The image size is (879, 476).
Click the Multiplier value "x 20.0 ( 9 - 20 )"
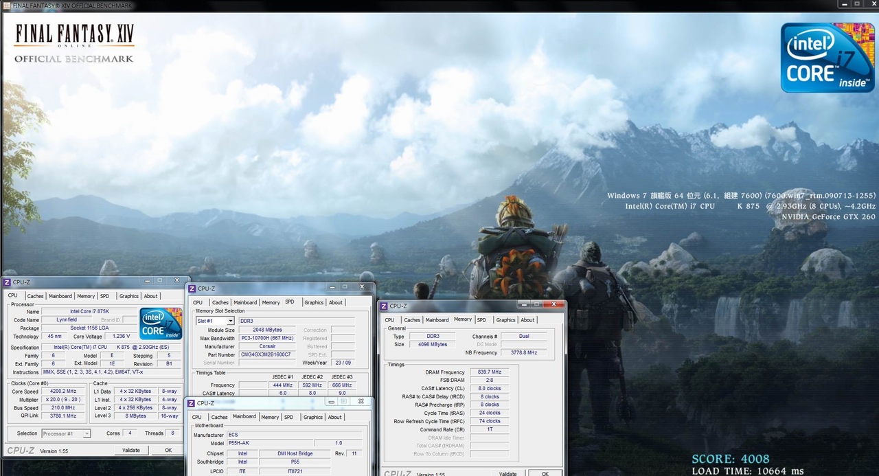pyautogui.click(x=64, y=400)
